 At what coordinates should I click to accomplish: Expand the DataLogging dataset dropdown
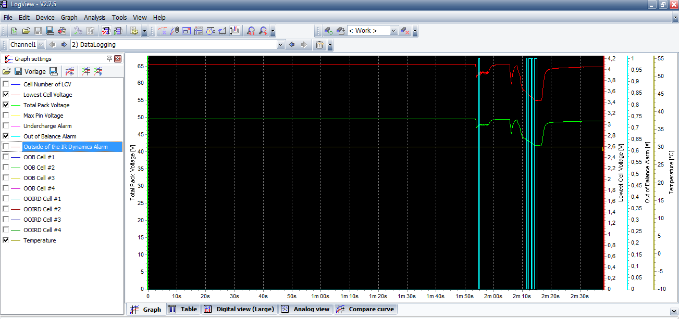pos(280,45)
